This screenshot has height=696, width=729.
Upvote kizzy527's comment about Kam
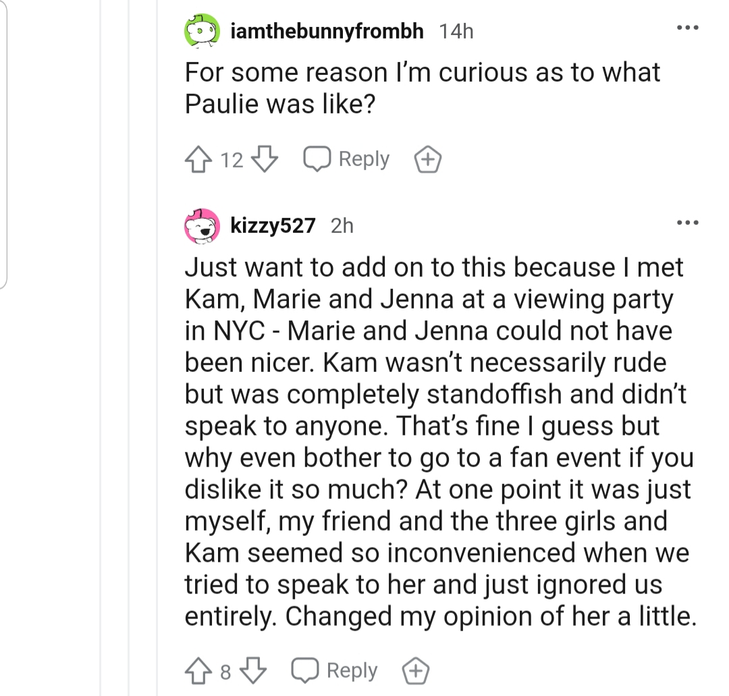click(x=198, y=671)
